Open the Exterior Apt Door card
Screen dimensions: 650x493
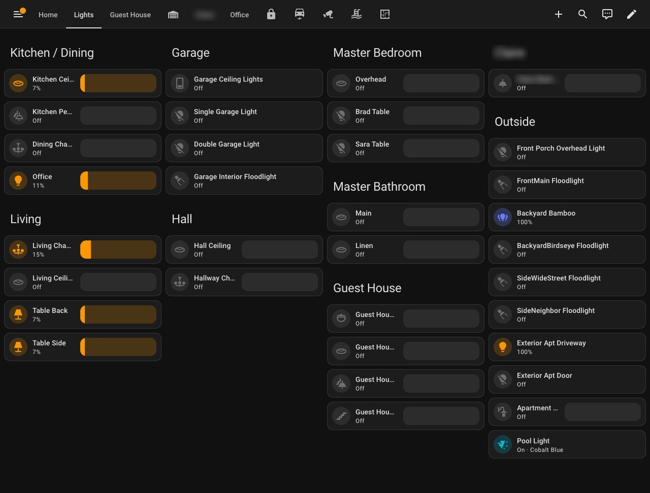pyautogui.click(x=567, y=379)
